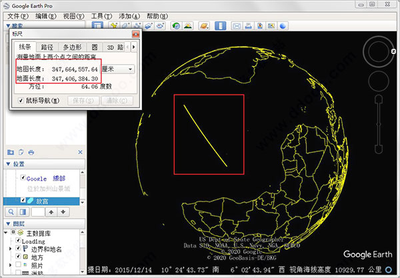Screen dimensions: 400x278
Task: Toggle the 主数据库 partial checkbox
Action: click(13, 232)
